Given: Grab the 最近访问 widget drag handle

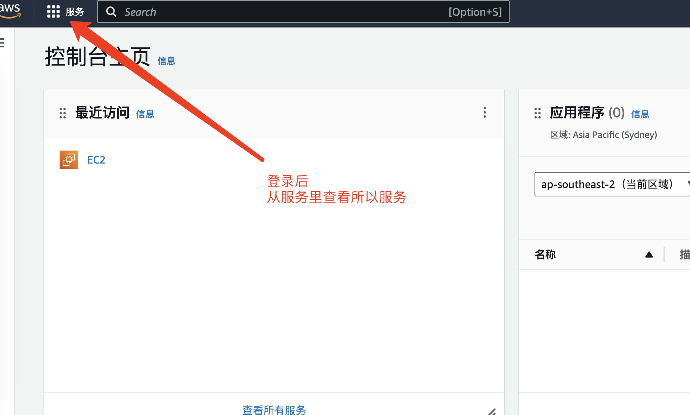Looking at the screenshot, I should tap(63, 113).
